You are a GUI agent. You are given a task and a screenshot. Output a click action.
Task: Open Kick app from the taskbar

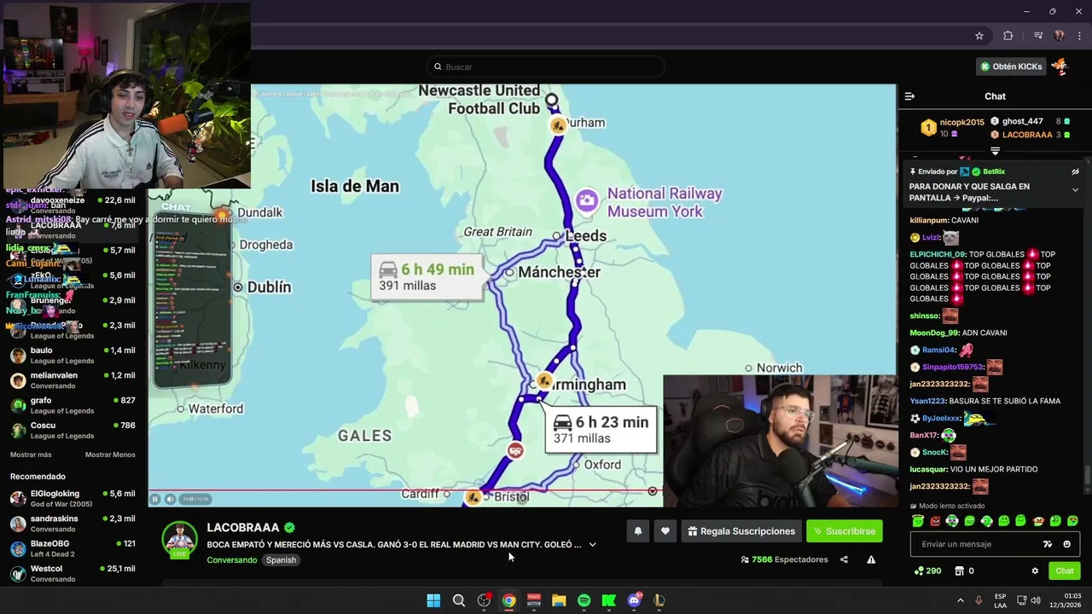609,600
